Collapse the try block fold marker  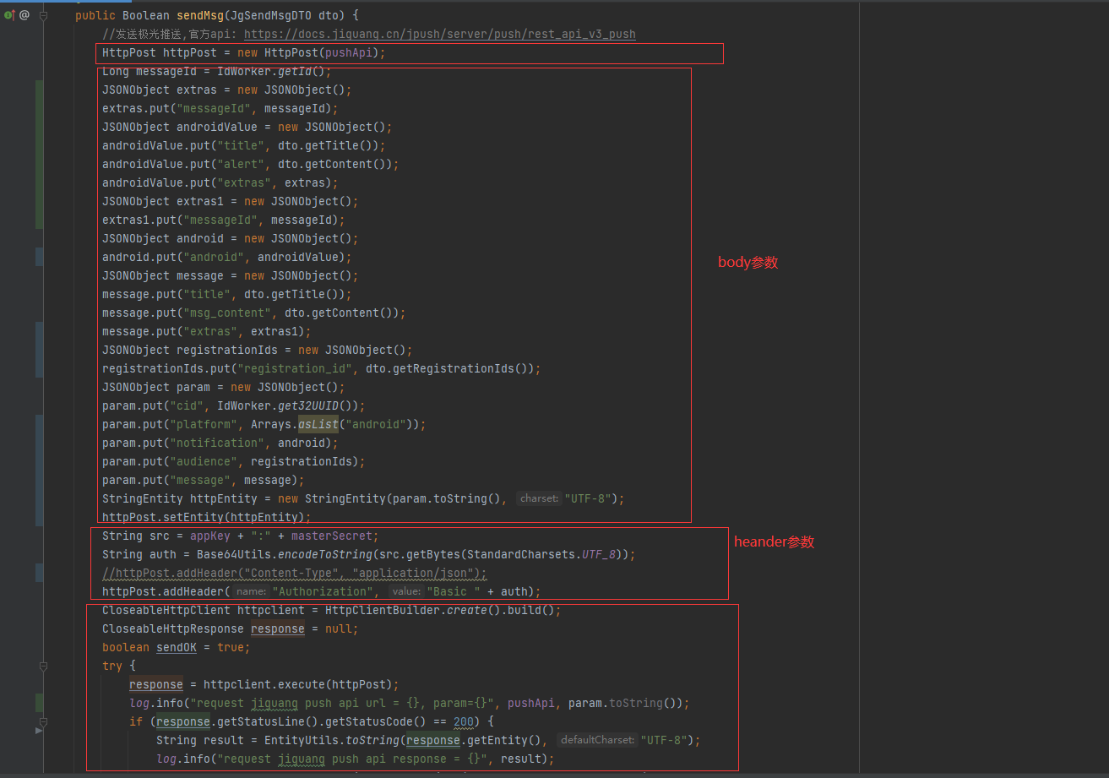click(x=43, y=666)
